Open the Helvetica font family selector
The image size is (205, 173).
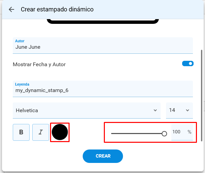tap(87, 111)
